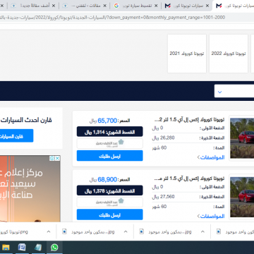Open WhatsApp from the taskbar

click(54, 248)
